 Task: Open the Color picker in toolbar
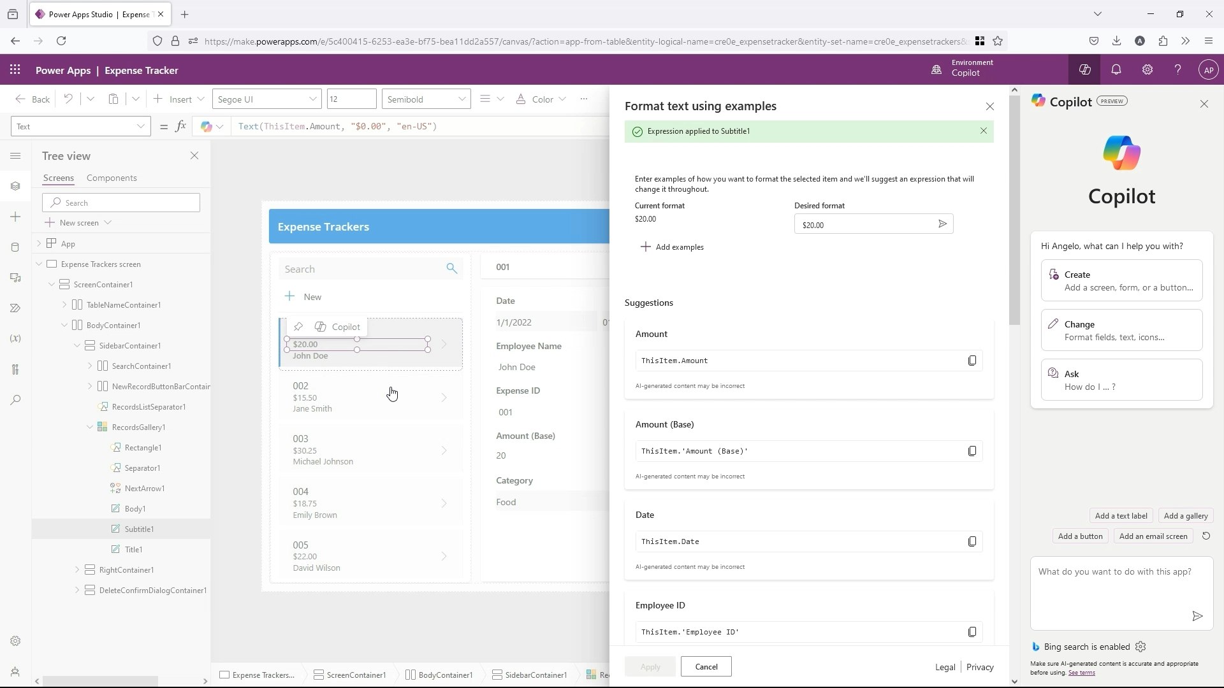(x=541, y=99)
